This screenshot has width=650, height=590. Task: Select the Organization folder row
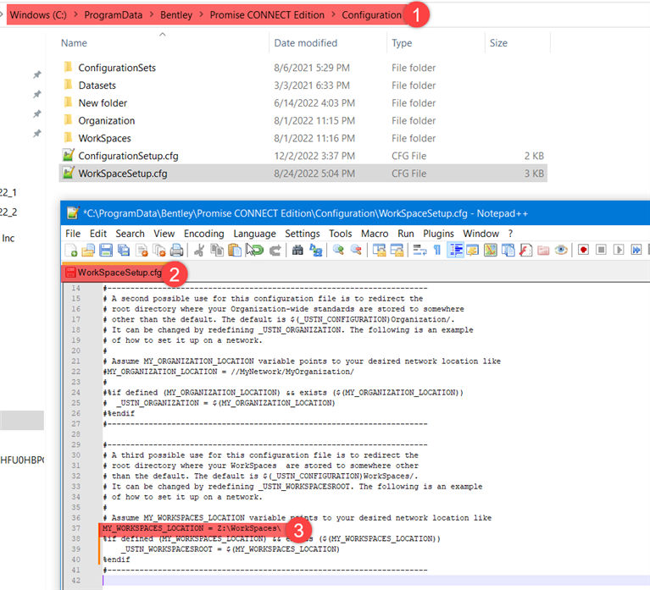pos(303,120)
